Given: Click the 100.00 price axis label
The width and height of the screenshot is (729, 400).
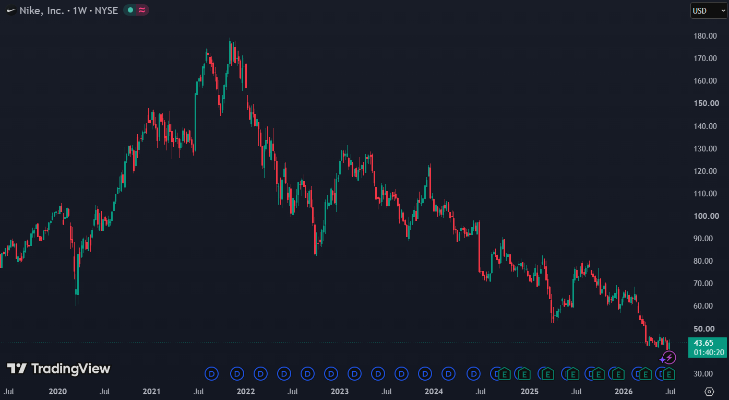Looking at the screenshot, I should (706, 216).
